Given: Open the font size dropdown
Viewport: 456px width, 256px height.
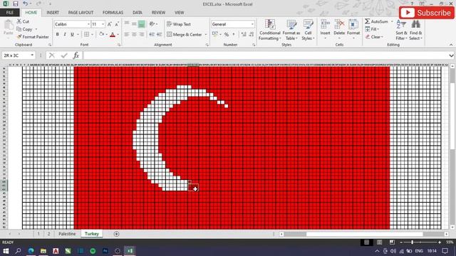Looking at the screenshot, I should coord(103,24).
